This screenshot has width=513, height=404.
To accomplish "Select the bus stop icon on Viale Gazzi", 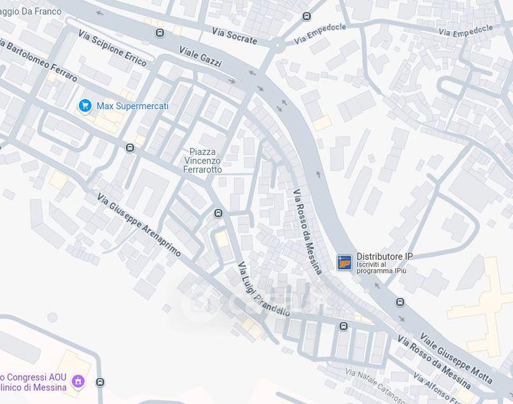I will point(160,33).
